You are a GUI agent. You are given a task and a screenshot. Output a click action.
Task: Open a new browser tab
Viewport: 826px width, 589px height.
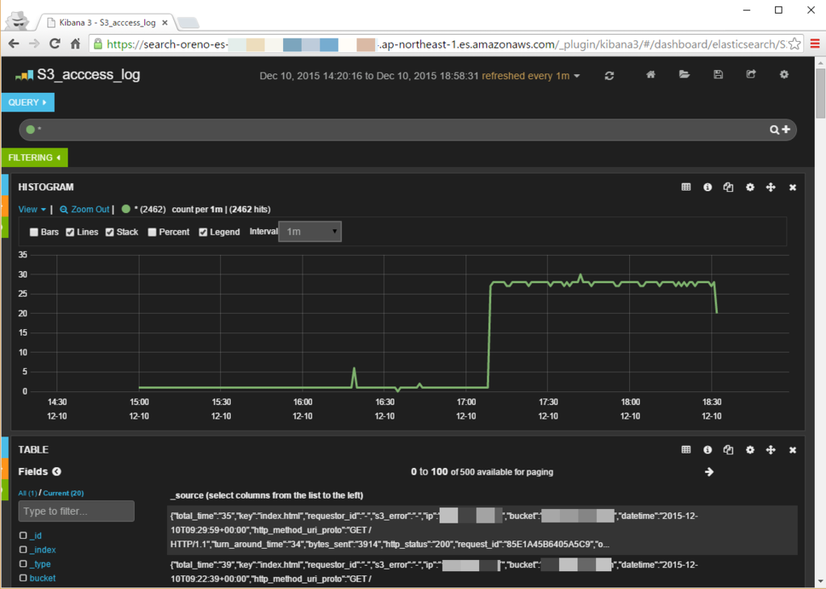click(188, 23)
